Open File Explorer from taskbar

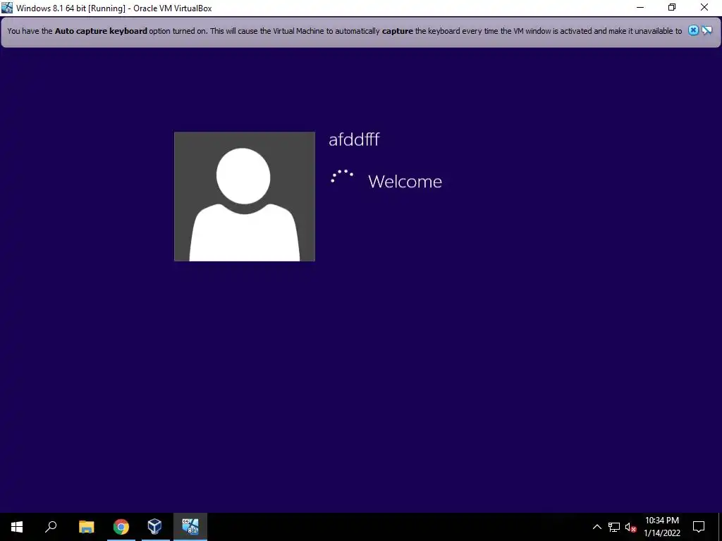[86, 527]
